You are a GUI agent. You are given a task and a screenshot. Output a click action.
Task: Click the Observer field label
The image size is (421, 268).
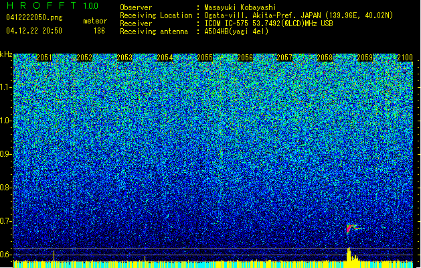tap(136, 7)
